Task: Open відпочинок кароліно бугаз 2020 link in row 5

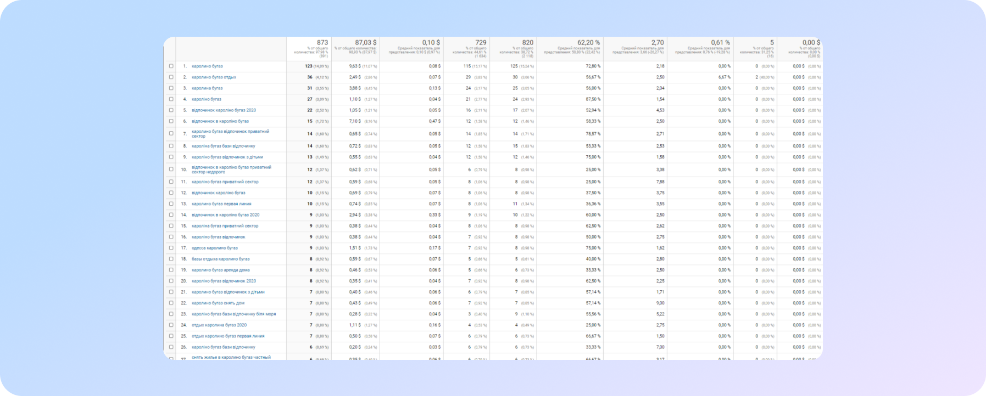Action: tap(224, 110)
